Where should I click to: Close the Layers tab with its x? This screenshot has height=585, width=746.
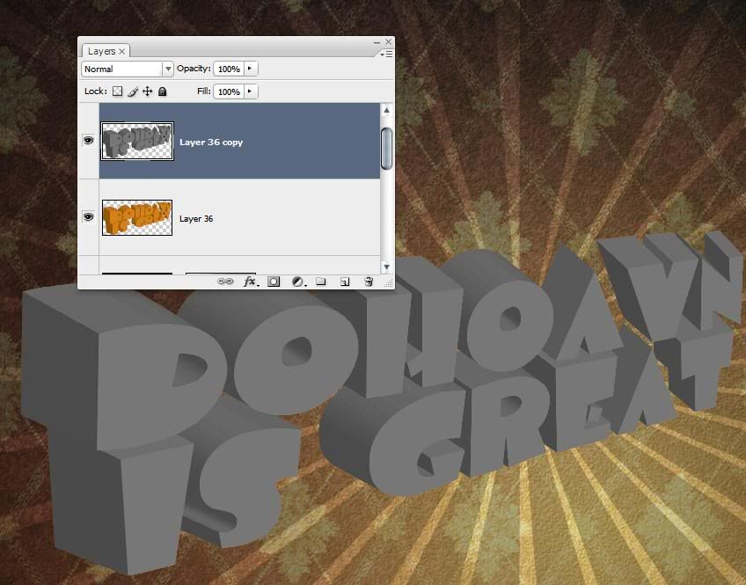click(x=121, y=51)
